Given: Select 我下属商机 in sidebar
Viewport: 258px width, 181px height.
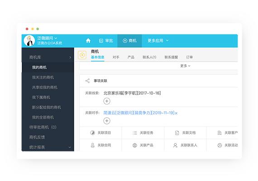Looking at the screenshot, I should tap(41, 97).
